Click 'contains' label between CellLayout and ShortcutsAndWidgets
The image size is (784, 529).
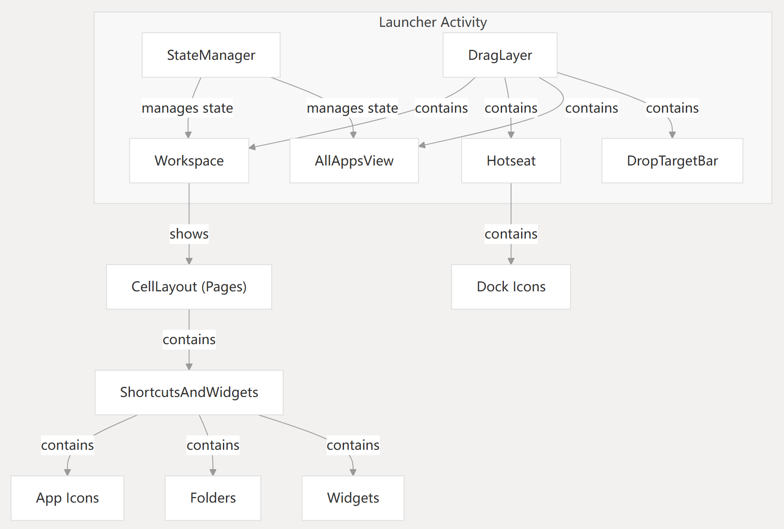pos(189,339)
